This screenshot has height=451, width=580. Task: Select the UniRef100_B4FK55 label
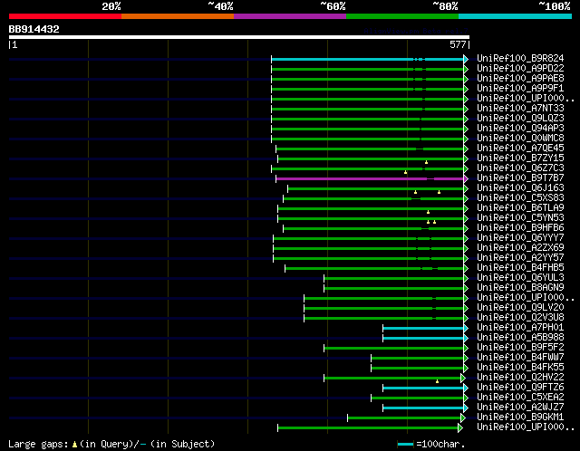520,368
